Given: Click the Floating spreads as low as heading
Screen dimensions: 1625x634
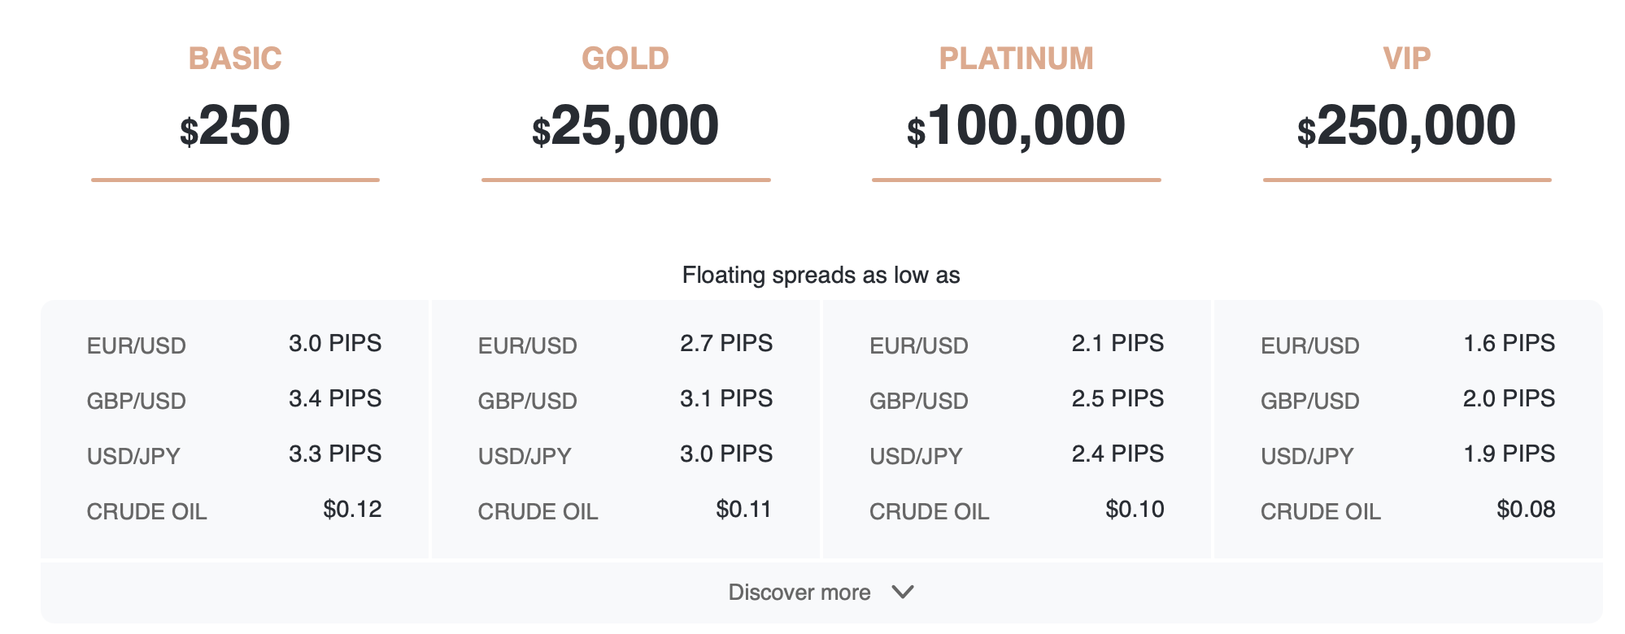Looking at the screenshot, I should pos(821,275).
